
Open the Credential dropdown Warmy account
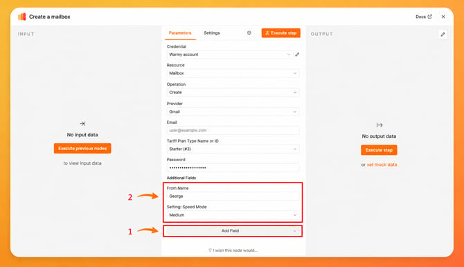pyautogui.click(x=230, y=55)
